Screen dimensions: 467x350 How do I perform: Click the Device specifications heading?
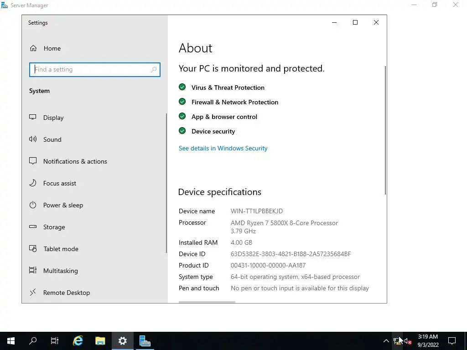point(220,192)
